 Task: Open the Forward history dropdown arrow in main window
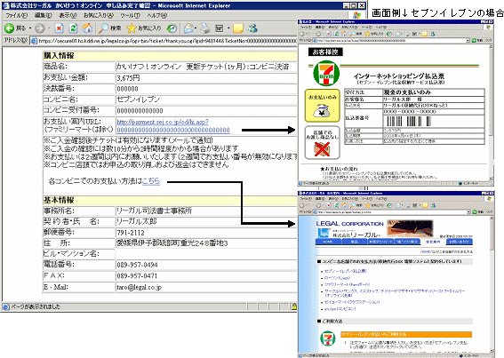tap(49, 28)
